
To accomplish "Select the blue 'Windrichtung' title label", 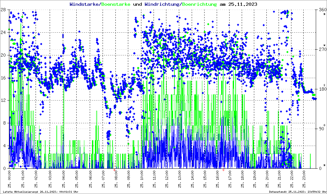I will coord(162,4).
